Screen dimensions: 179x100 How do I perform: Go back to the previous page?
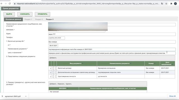pyautogui.click(x=2, y=4)
